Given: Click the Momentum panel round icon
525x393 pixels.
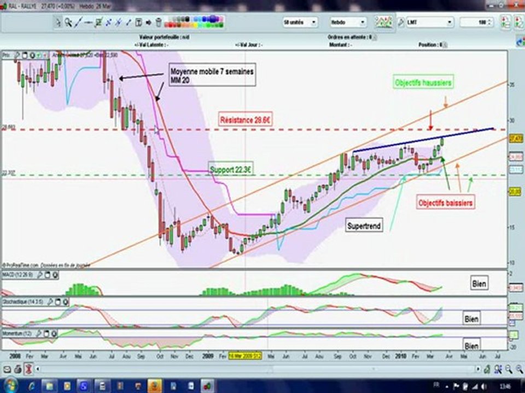Looking at the screenshot, I should [x=54, y=333].
